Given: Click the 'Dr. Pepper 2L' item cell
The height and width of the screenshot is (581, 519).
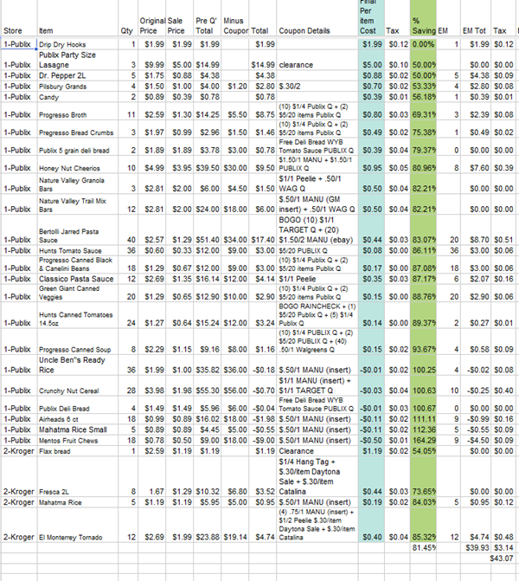Looking at the screenshot, I should click(77, 75).
